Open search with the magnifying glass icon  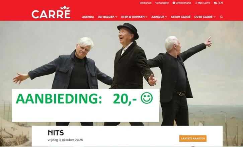pyautogui.click(x=221, y=17)
